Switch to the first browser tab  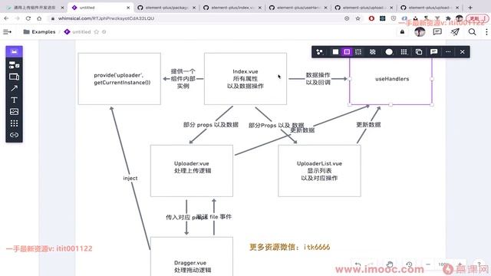click(35, 8)
